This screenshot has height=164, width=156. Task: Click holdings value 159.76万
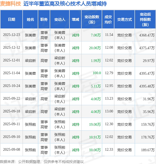(x=148, y=124)
